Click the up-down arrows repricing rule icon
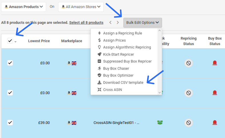Screen dimensions: 225x138 click(99, 33)
